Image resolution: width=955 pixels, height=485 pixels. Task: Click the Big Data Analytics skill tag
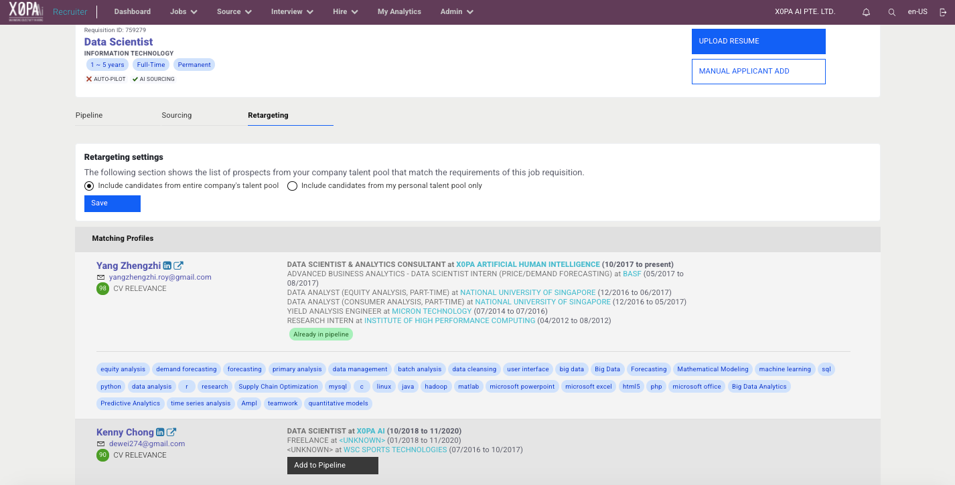coord(759,387)
